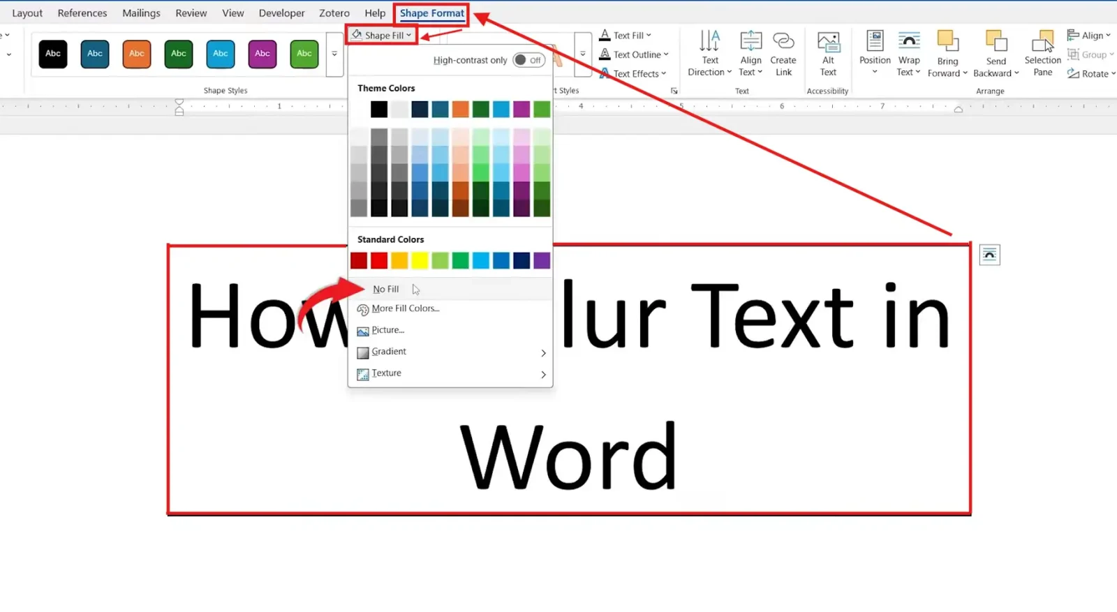
Task: Switch to the Review tab
Action: click(191, 13)
